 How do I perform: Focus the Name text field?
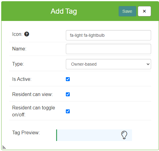tap(108, 49)
